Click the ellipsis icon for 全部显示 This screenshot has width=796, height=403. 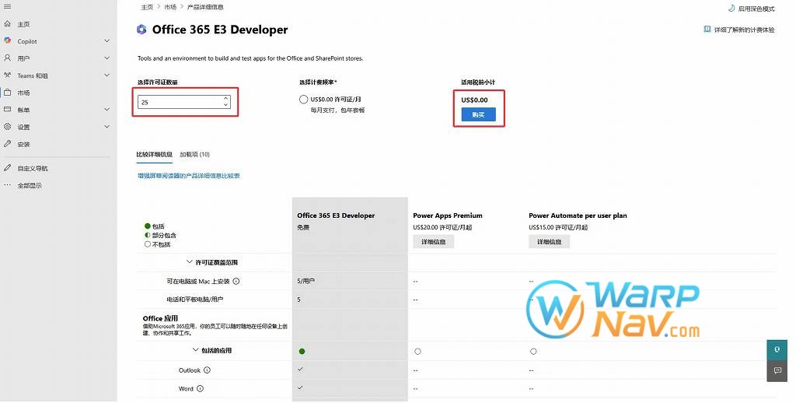tap(7, 185)
